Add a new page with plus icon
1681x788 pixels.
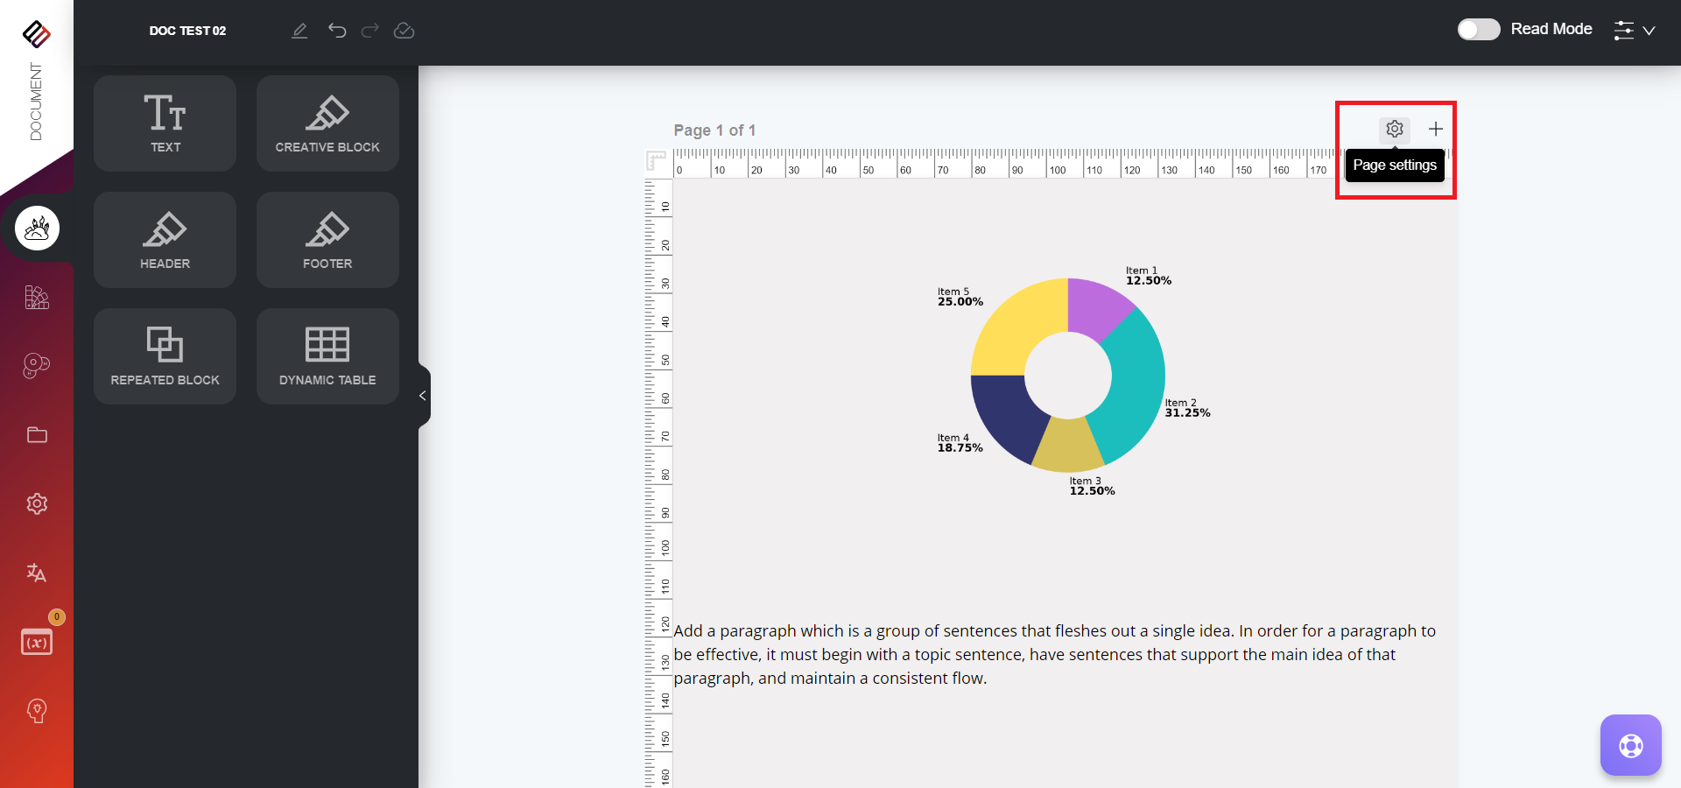(x=1436, y=130)
